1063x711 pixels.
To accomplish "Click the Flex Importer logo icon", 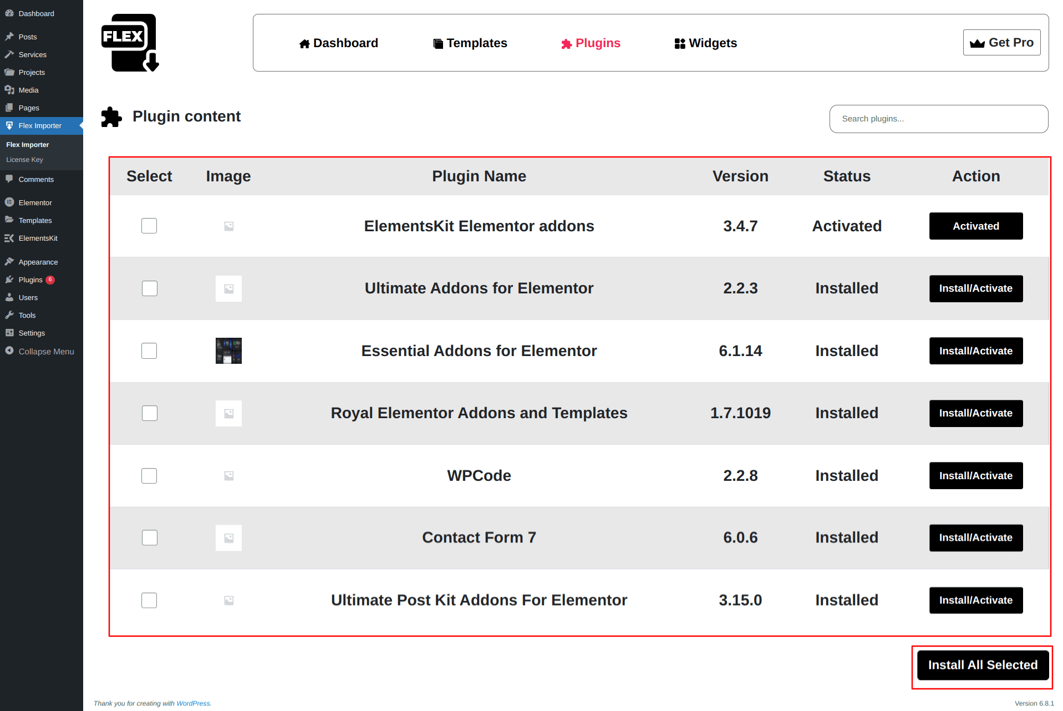I will pos(130,43).
